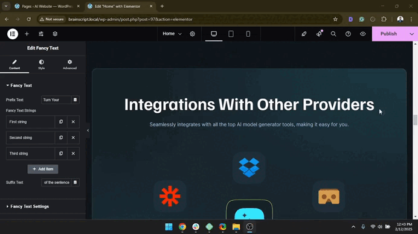Screen dimensions: 418x234
Task: Click the Prefix Text input field
Action: pyautogui.click(x=56, y=100)
